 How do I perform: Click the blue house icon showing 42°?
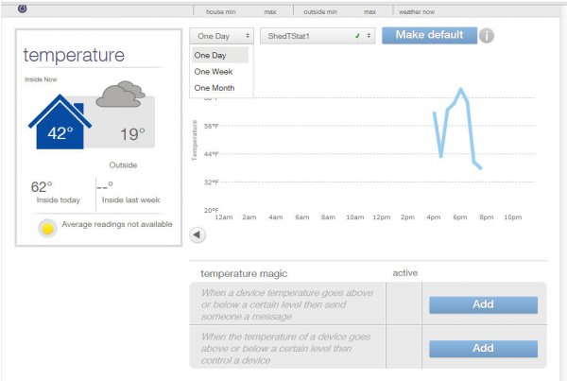click(60, 122)
